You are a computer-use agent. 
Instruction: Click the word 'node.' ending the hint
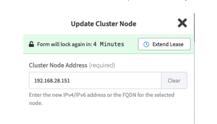pyautogui.click(x=35, y=103)
